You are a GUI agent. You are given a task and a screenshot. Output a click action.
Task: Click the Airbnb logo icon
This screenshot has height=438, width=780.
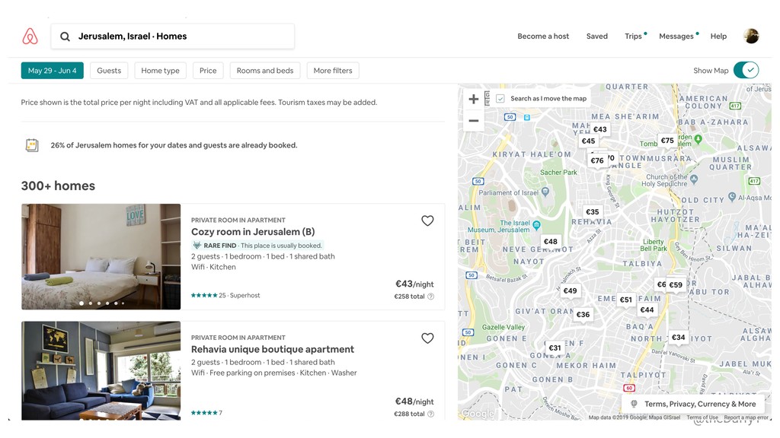30,36
